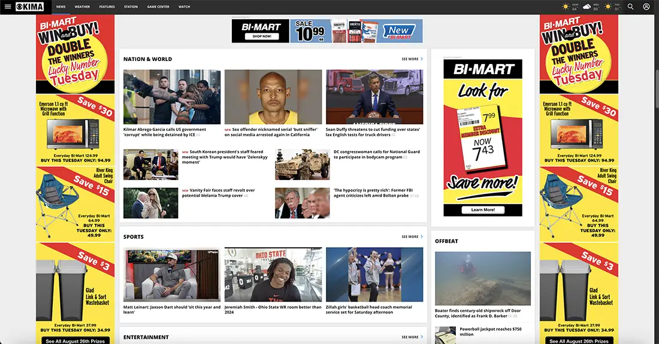The width and height of the screenshot is (659, 344).
Task: Click See More in Nation & World
Action: tap(412, 59)
